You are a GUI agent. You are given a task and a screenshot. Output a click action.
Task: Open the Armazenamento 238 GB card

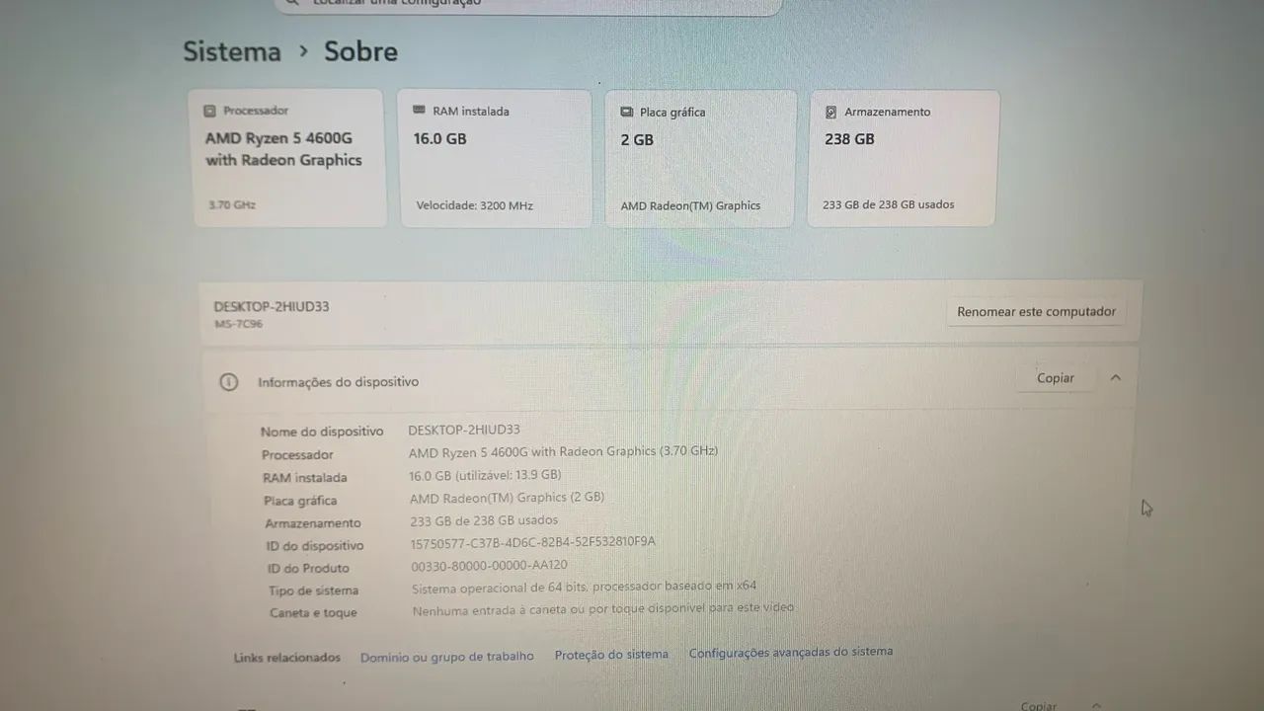point(903,158)
